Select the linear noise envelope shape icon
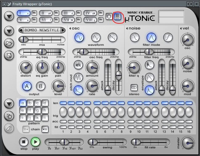The height and width of the screenshot is (156, 200). tap(149, 77)
